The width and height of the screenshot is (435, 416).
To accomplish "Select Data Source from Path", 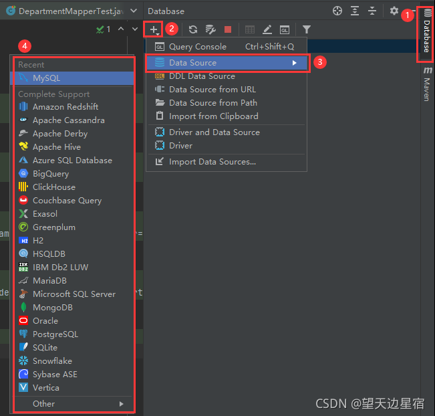I will click(x=227, y=103).
